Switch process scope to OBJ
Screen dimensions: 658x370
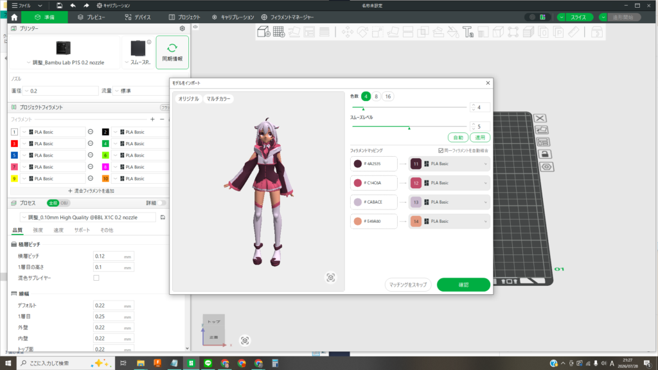pos(64,203)
